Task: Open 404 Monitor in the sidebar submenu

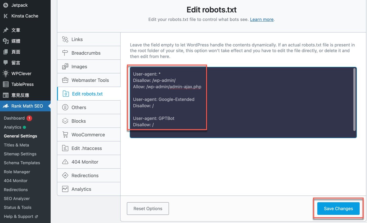Action: 16,180
